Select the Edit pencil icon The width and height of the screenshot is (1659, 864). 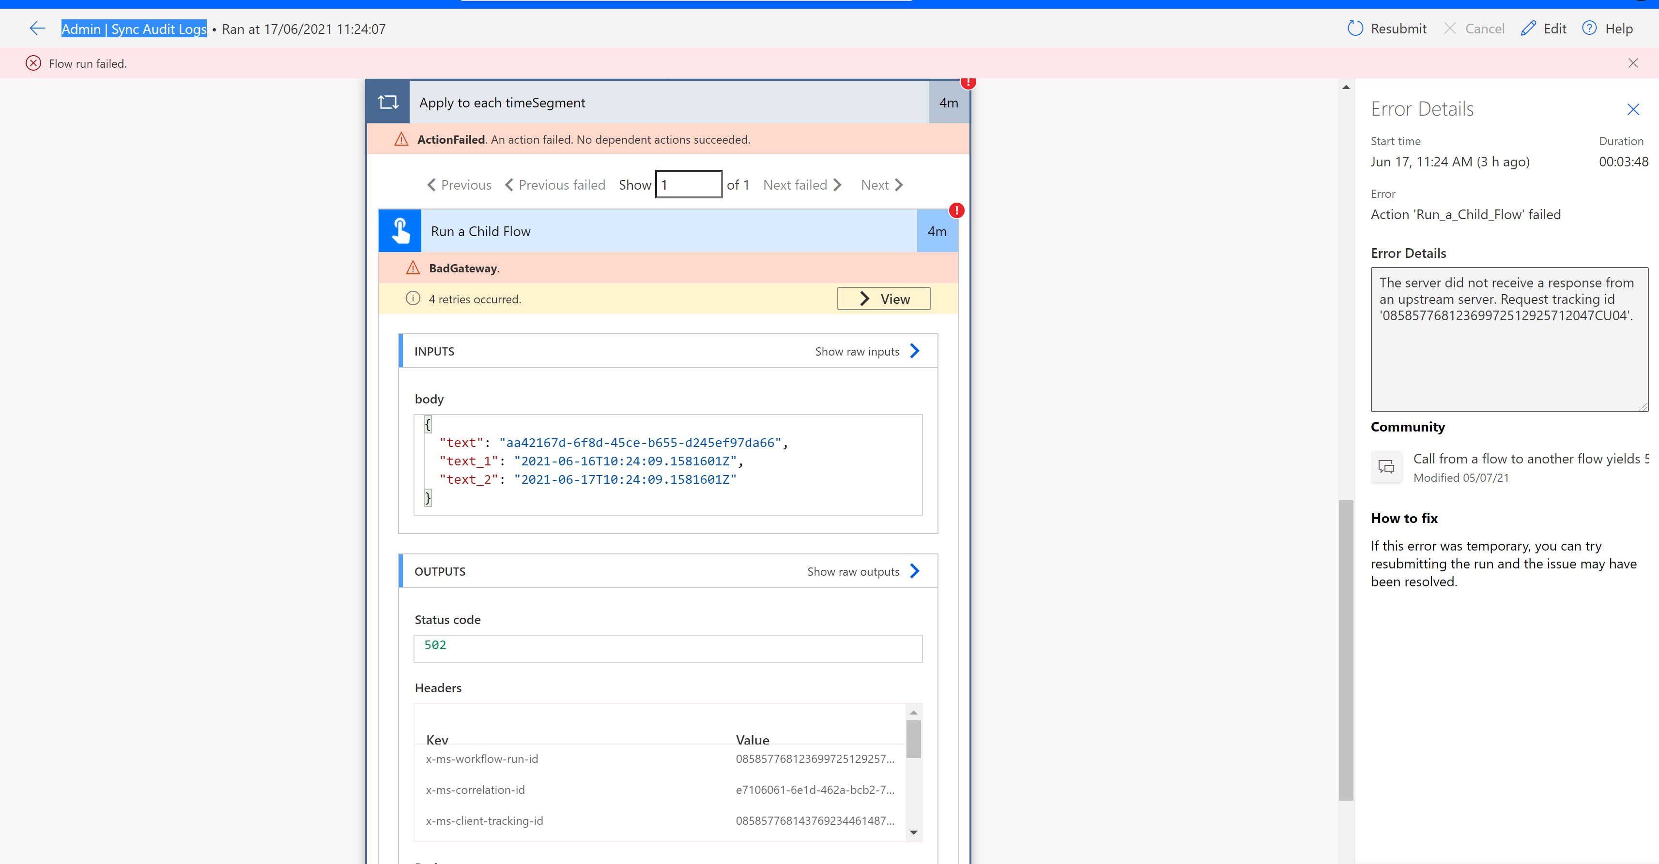point(1529,29)
